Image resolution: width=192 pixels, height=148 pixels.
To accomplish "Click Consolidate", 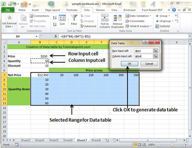I will pos(135,21).
